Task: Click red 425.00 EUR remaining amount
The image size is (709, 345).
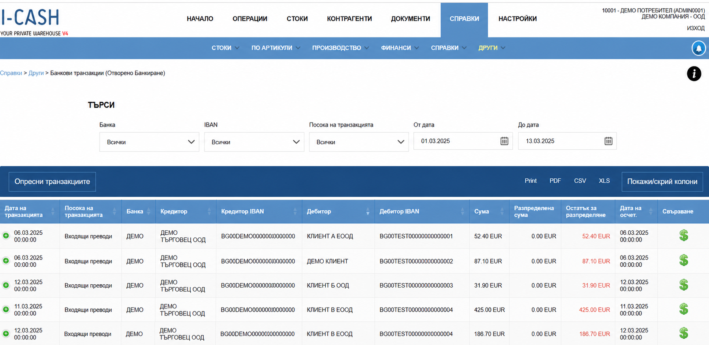Action: click(x=595, y=310)
